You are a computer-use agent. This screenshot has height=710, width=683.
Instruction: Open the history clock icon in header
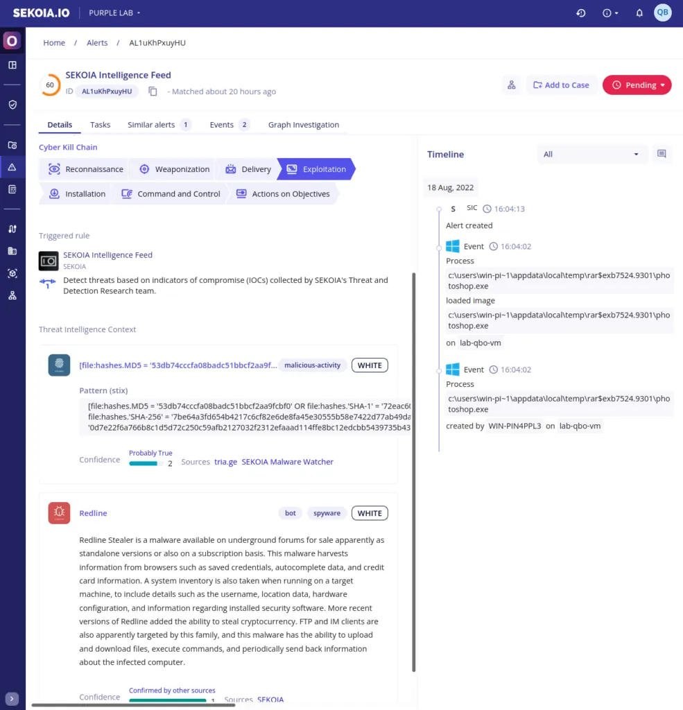coord(581,13)
